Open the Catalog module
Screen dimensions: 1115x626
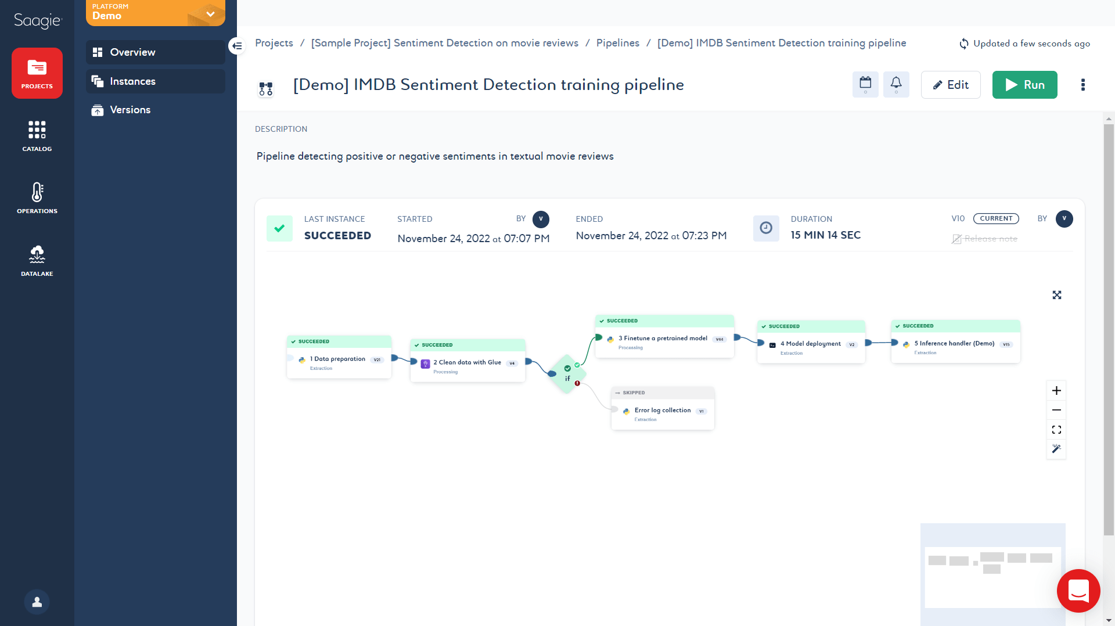tap(37, 136)
